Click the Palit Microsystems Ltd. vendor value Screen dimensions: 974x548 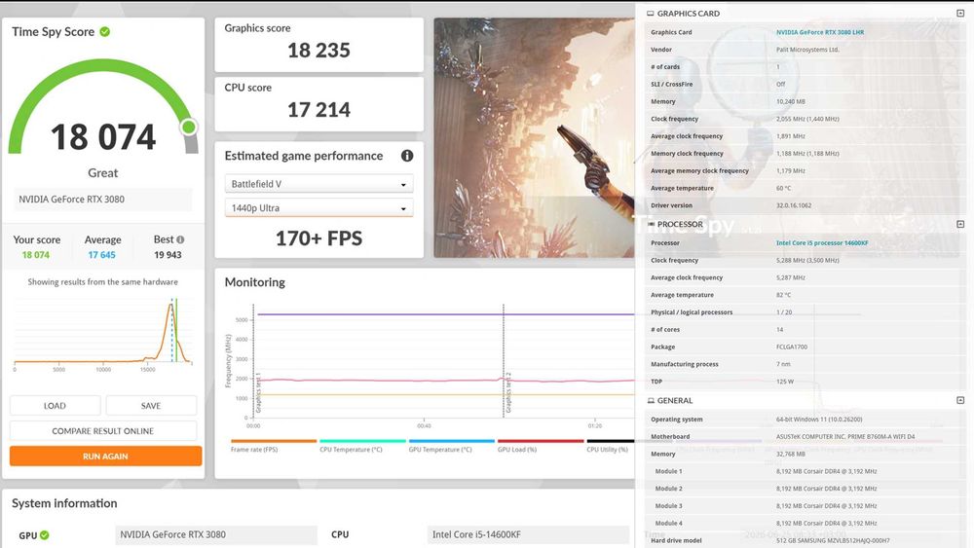[807, 50]
